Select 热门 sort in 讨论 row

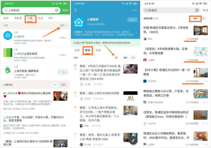coord(133,58)
